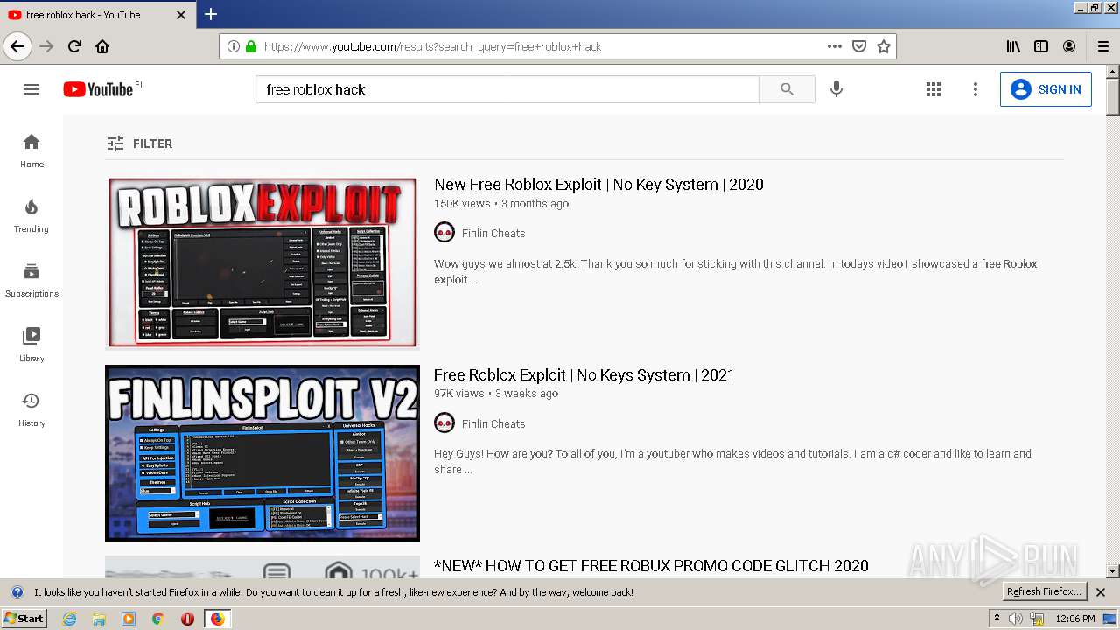Click the YouTube search input field
This screenshot has width=1120, height=630.
coord(507,89)
